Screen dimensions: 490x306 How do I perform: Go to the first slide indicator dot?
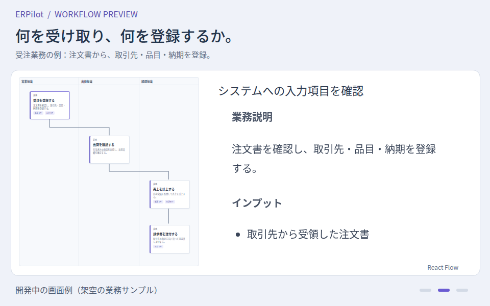coord(425,290)
